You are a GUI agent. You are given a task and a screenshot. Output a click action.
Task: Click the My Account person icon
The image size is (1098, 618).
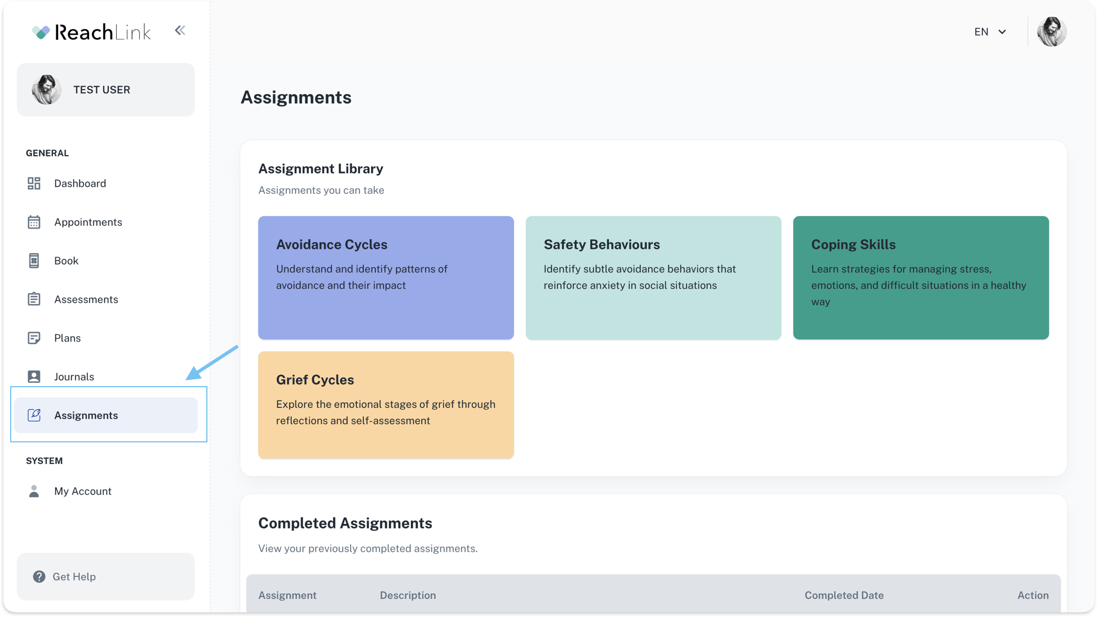pos(34,491)
